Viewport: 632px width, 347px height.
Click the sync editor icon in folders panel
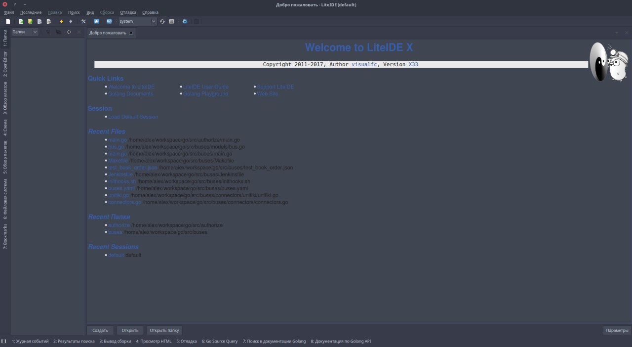click(x=48, y=32)
